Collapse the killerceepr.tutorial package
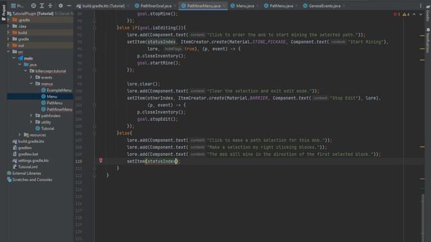 click(26, 71)
